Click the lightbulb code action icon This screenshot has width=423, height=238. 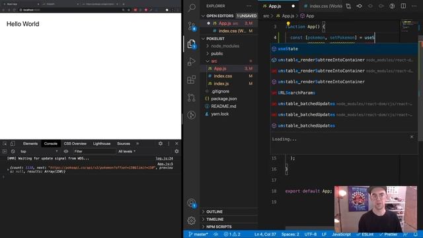[288, 24]
